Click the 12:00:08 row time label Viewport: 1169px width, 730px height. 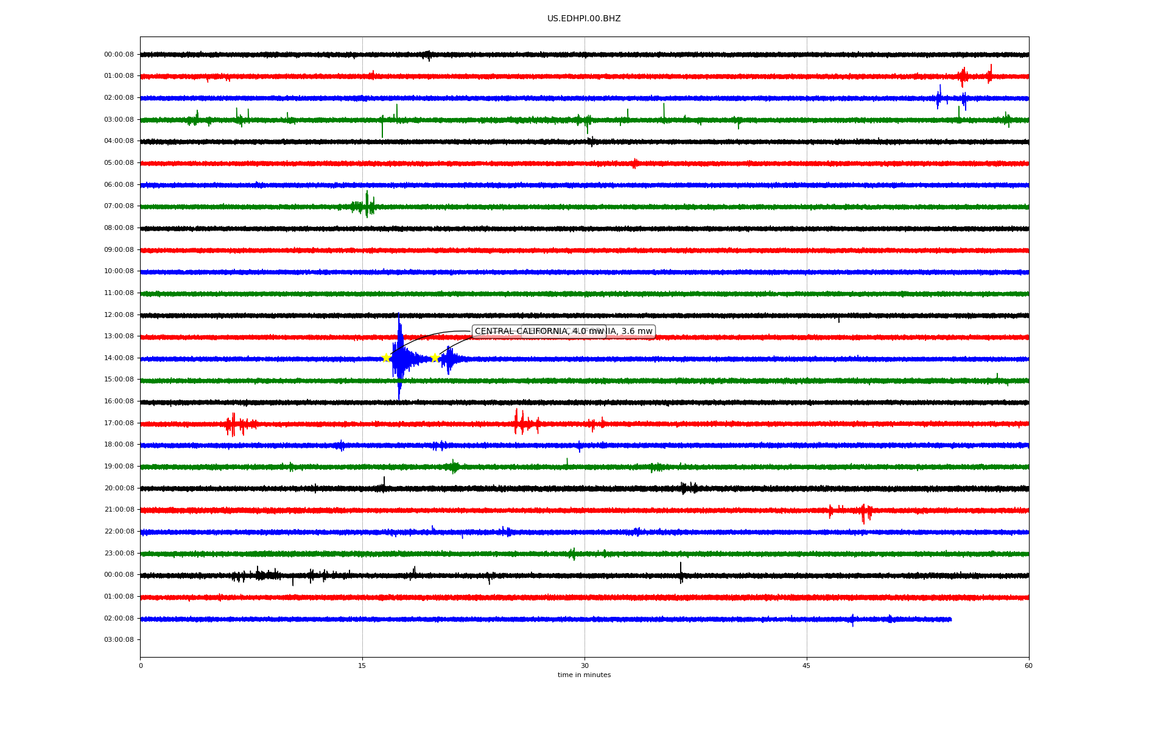119,315
